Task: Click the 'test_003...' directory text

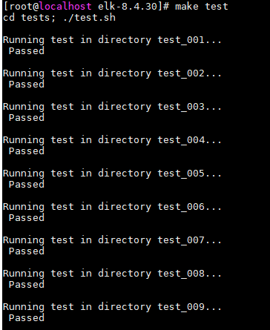Action: [x=189, y=107]
